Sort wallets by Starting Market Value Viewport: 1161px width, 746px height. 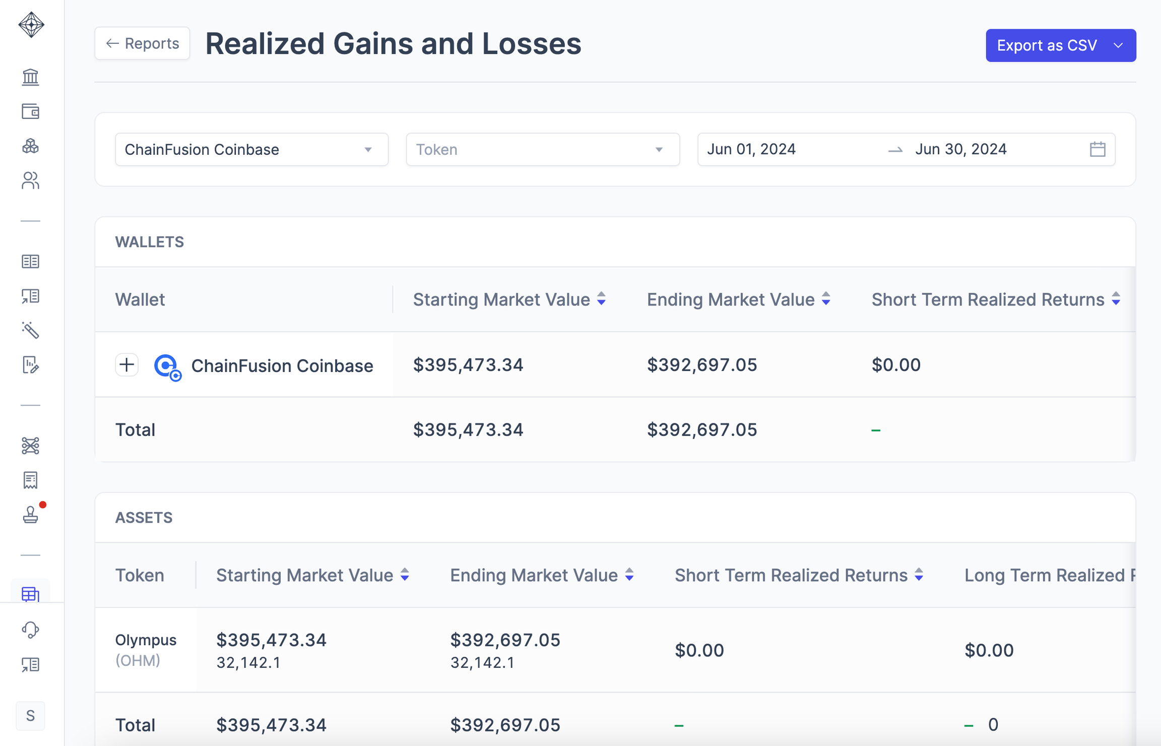(601, 299)
